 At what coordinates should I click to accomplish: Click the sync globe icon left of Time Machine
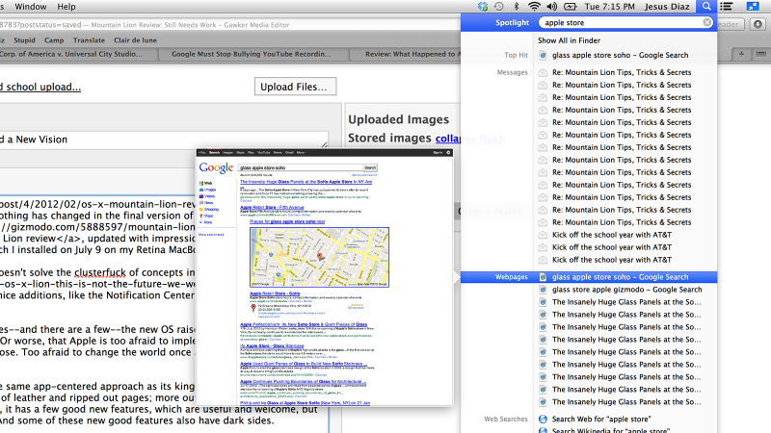tap(483, 7)
